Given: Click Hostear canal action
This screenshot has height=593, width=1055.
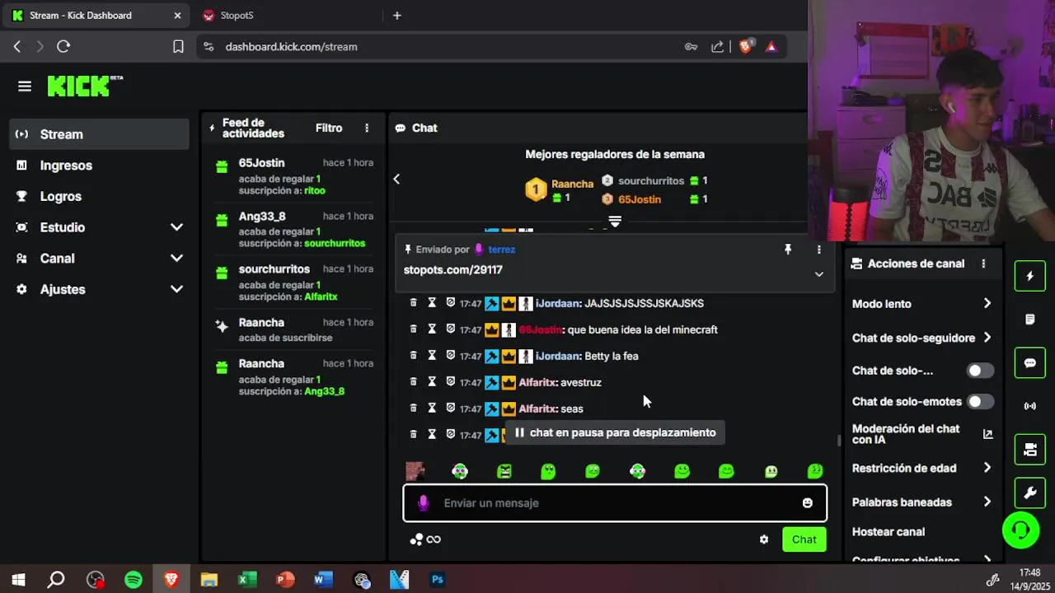Looking at the screenshot, I should [889, 532].
